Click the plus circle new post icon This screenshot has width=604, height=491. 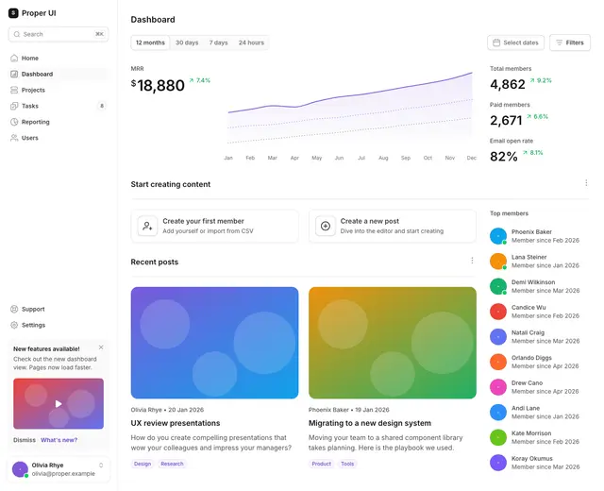point(326,226)
